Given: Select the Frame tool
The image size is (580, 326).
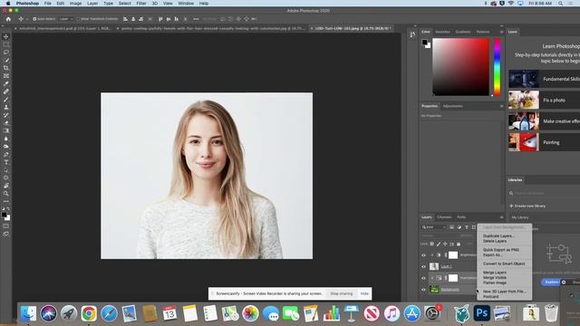Looking at the screenshot, I should coord(6,76).
